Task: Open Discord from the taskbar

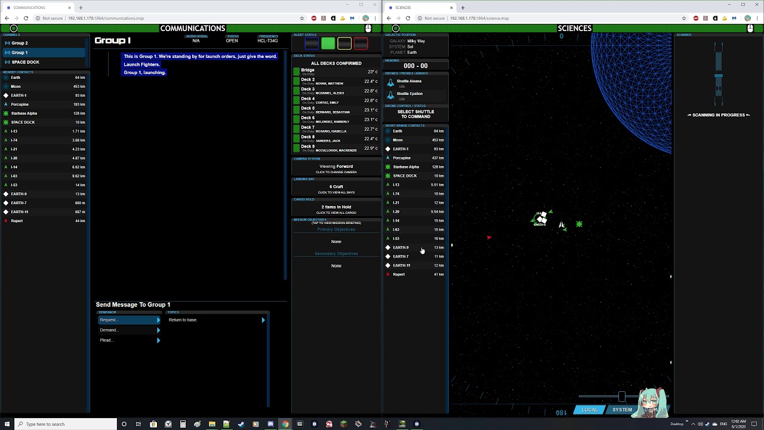Action: (270, 424)
